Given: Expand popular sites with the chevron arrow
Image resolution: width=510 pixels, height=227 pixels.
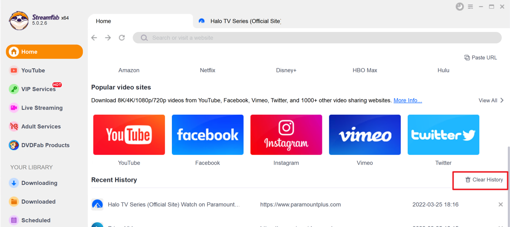Looking at the screenshot, I should [502, 100].
